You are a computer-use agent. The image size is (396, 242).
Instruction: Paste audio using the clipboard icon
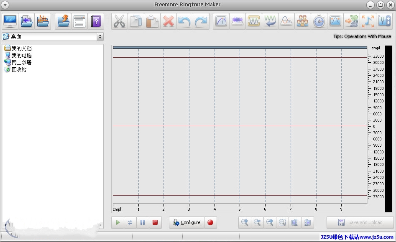152,21
